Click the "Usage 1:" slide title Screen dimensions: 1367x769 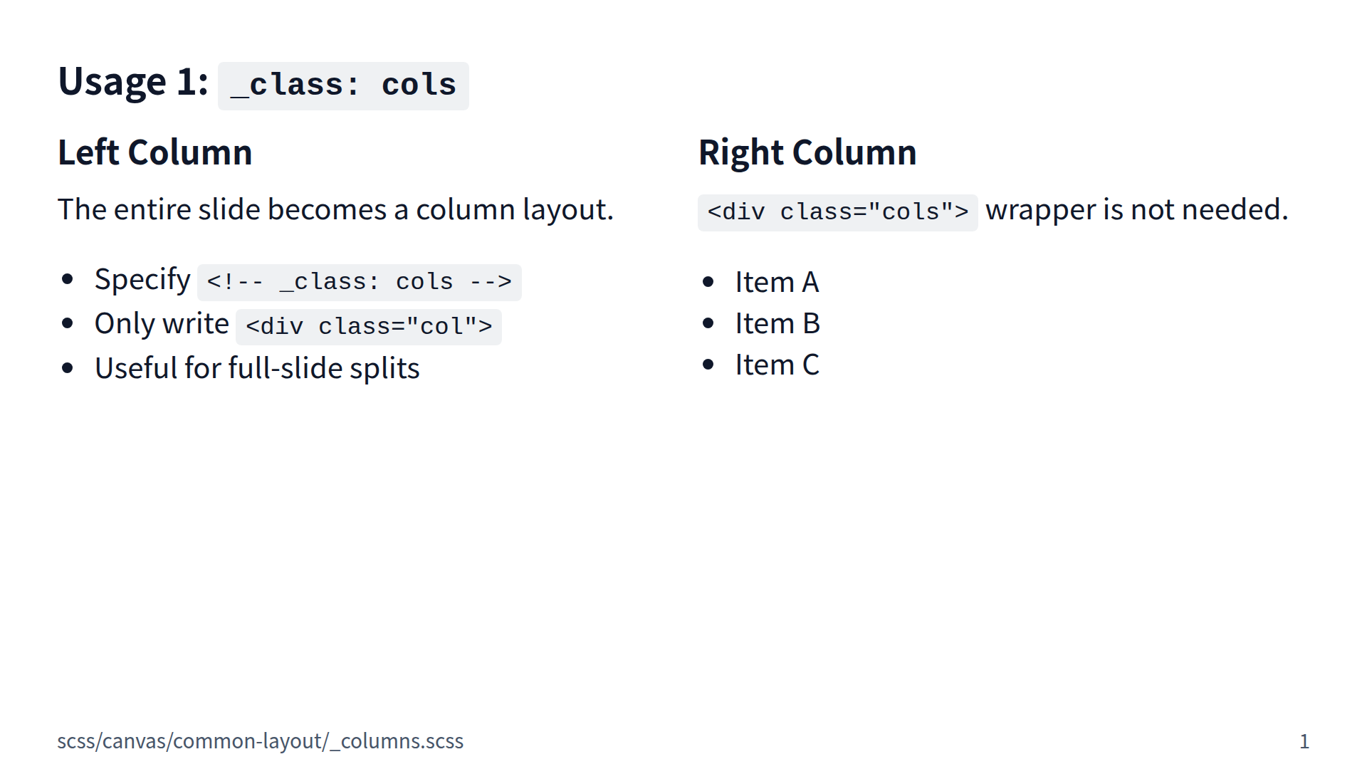(133, 82)
